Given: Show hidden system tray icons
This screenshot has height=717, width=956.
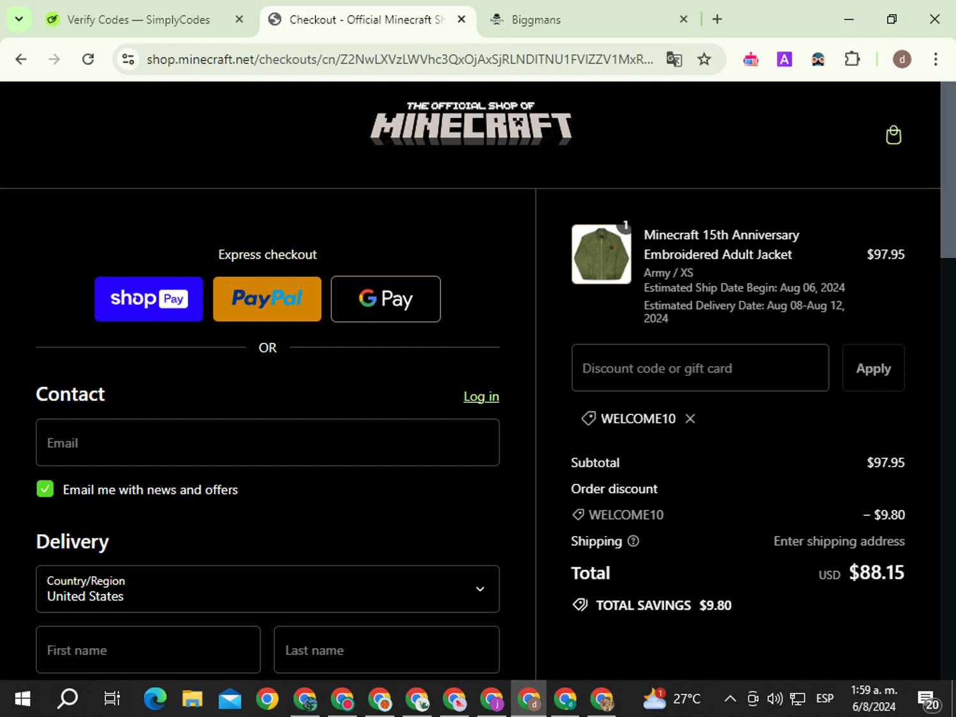Looking at the screenshot, I should pyautogui.click(x=730, y=699).
